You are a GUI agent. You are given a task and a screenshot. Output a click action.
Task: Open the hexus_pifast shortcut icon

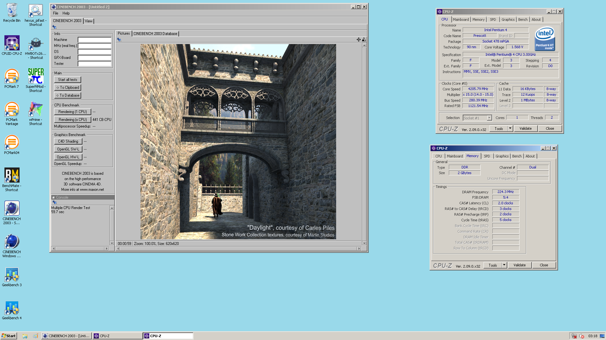pos(35,15)
